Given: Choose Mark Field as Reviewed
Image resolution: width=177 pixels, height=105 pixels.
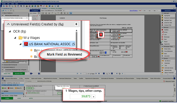Looking at the screenshot, I should tap(64, 54).
